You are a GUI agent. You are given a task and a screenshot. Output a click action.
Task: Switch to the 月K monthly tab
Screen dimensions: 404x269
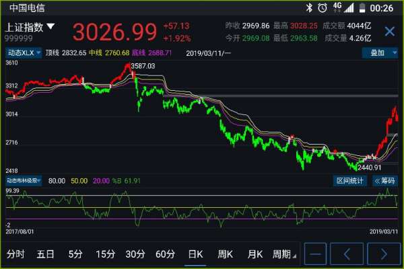(x=255, y=254)
